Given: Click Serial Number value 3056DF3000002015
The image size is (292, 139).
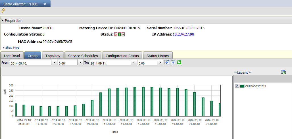Looking at the screenshot, I should [x=189, y=28].
